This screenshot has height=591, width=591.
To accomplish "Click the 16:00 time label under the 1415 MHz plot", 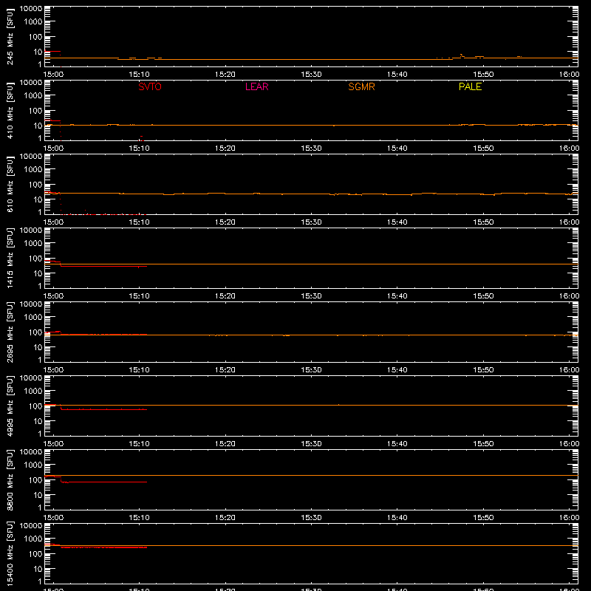I will 569,296.
